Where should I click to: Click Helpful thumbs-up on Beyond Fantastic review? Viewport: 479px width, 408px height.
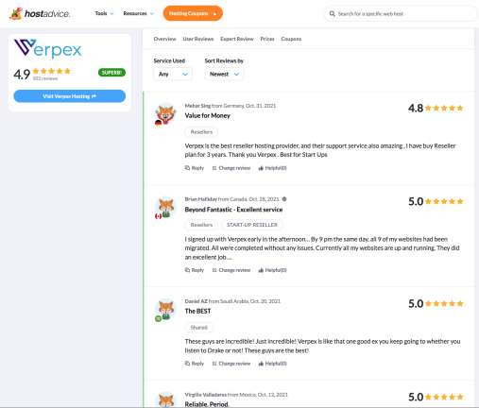pyautogui.click(x=261, y=270)
